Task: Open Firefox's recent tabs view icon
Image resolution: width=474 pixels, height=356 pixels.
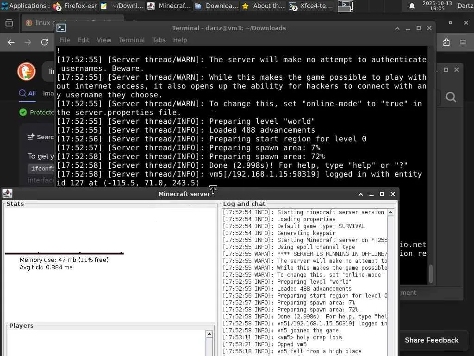Action: click(x=9, y=23)
